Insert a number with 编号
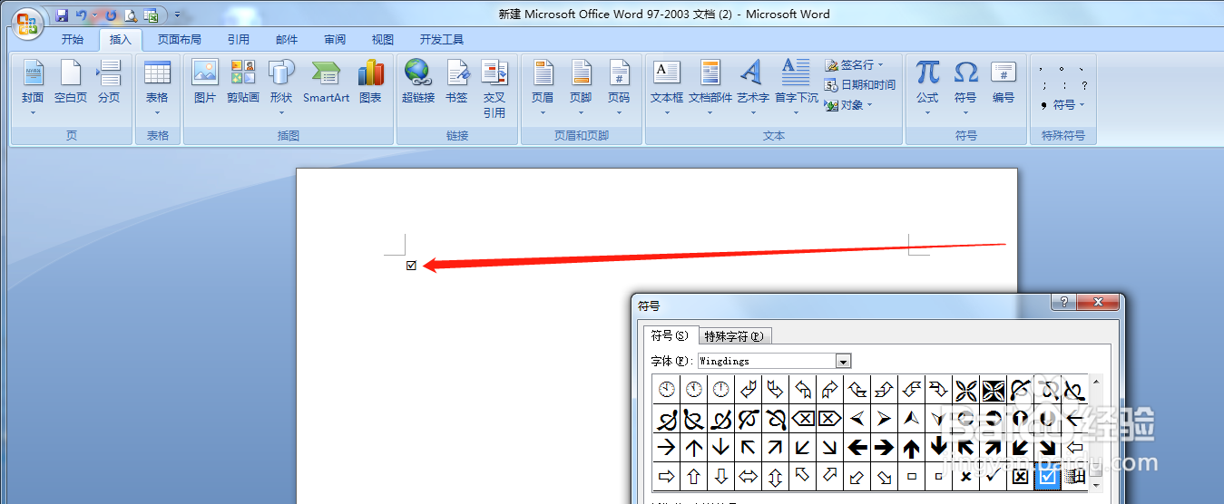 tap(1004, 82)
